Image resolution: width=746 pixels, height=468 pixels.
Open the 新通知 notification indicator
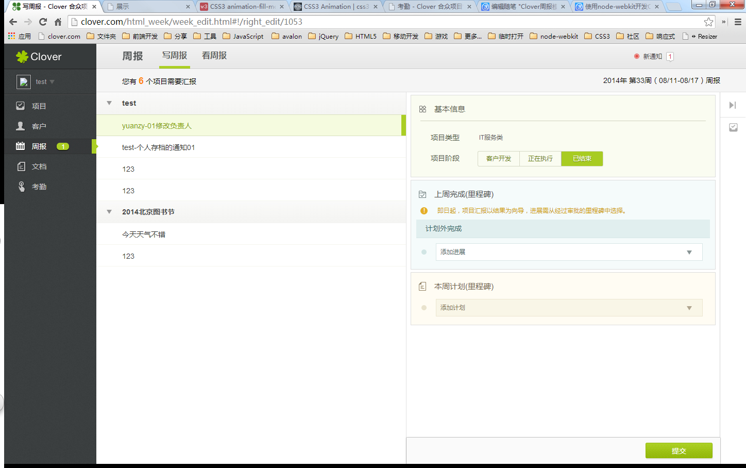click(x=648, y=56)
